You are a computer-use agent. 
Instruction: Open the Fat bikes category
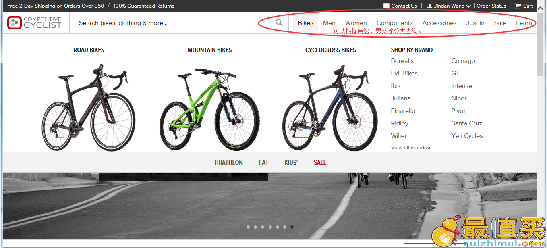pyautogui.click(x=263, y=163)
